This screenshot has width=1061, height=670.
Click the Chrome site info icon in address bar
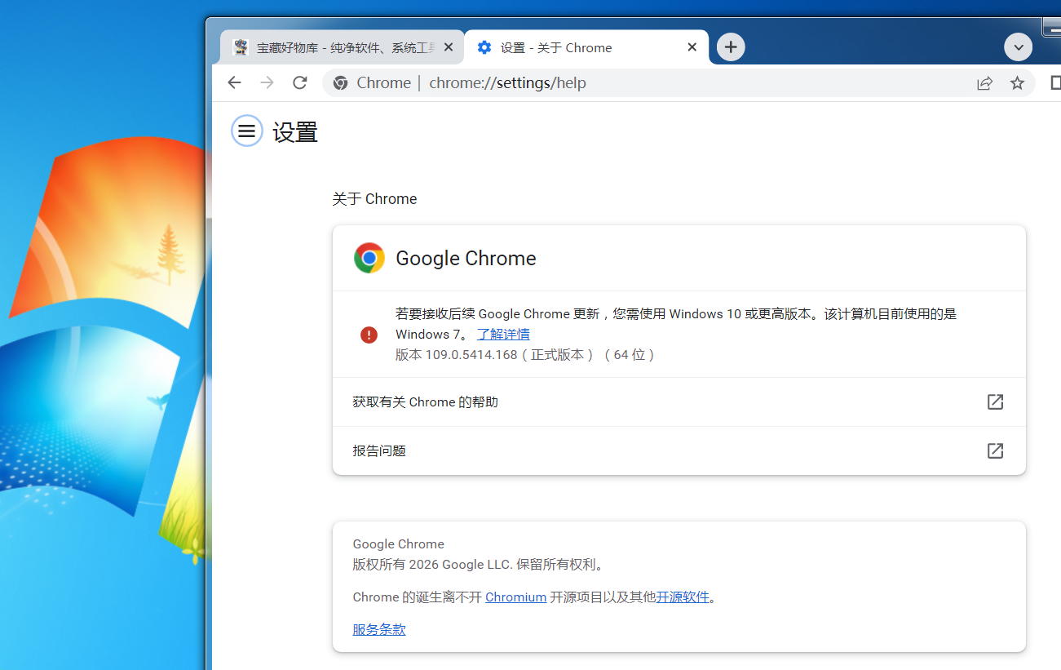(340, 82)
